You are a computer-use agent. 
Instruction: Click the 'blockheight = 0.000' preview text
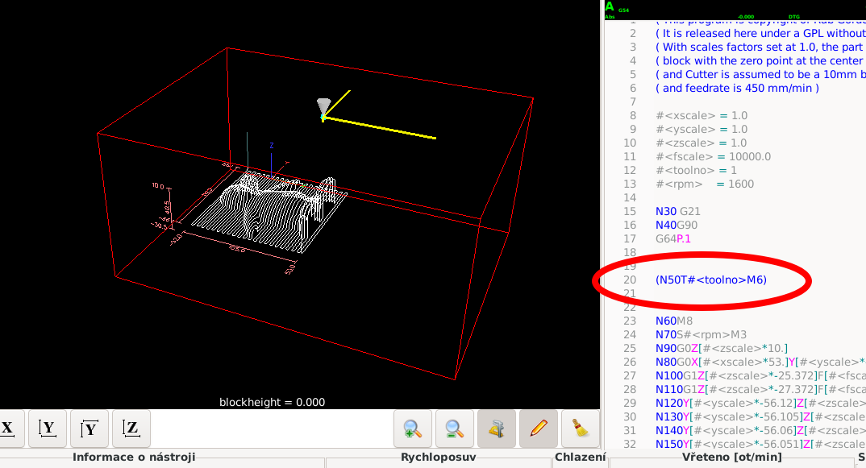click(x=272, y=402)
